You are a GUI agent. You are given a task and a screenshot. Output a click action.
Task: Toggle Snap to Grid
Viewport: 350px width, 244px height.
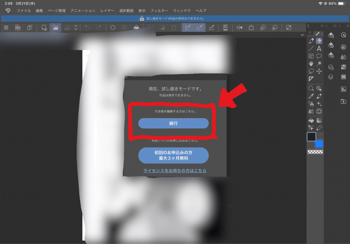[x=212, y=28]
